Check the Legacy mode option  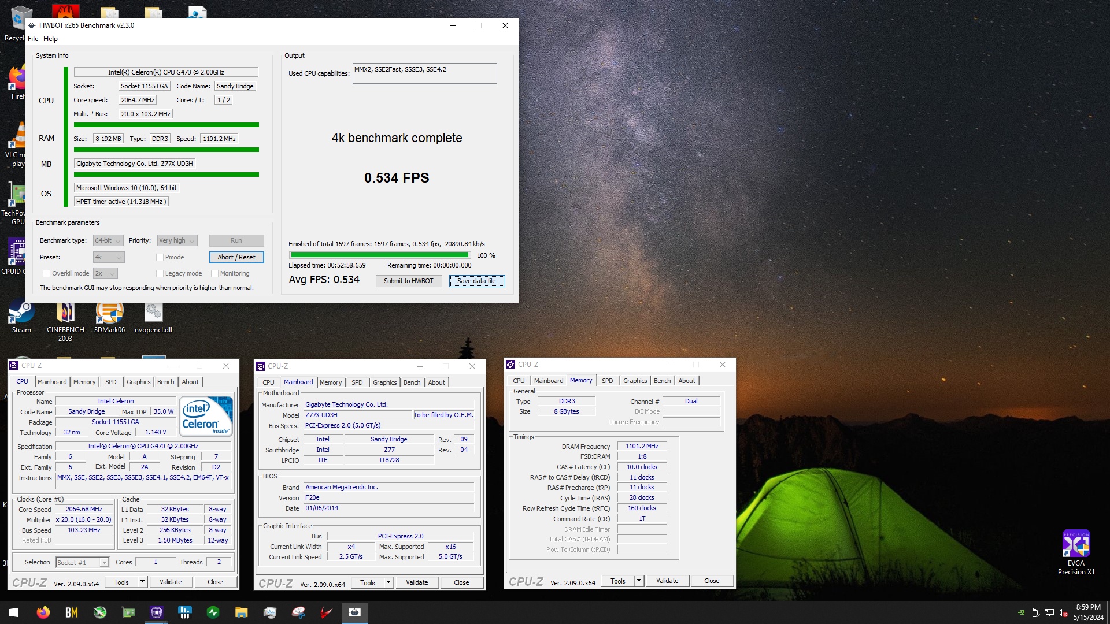coord(160,274)
